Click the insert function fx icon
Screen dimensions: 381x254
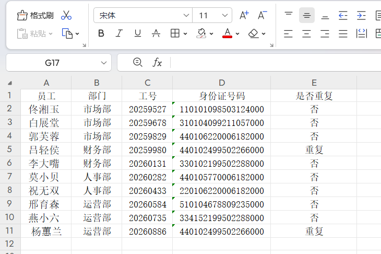pos(157,63)
